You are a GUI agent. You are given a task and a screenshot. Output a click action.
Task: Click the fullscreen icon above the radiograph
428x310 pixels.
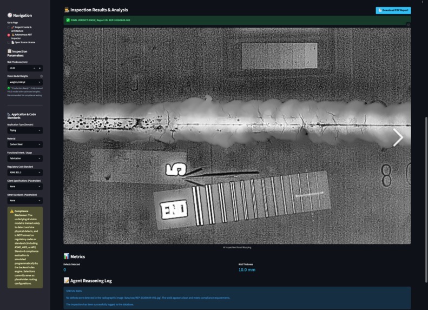(409, 24)
